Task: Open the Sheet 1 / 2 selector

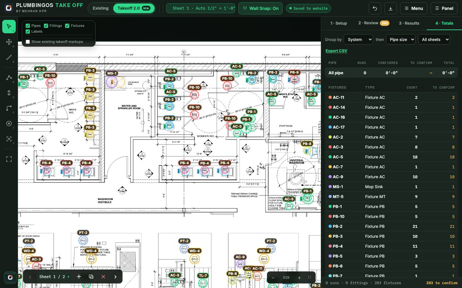Action: pyautogui.click(x=54, y=277)
